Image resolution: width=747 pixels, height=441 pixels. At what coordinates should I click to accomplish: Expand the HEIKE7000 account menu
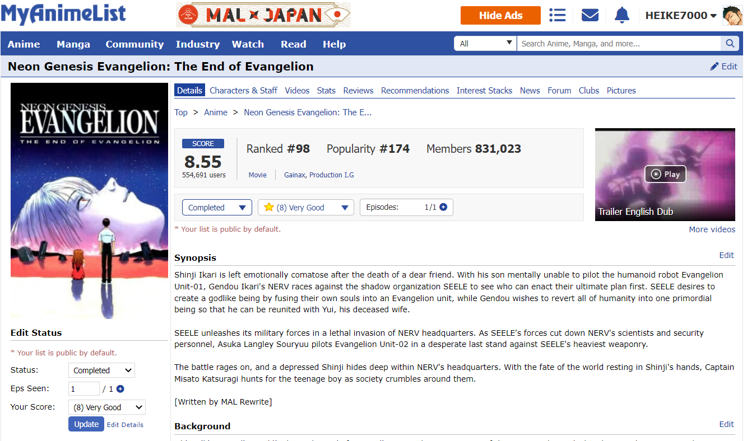pos(680,16)
